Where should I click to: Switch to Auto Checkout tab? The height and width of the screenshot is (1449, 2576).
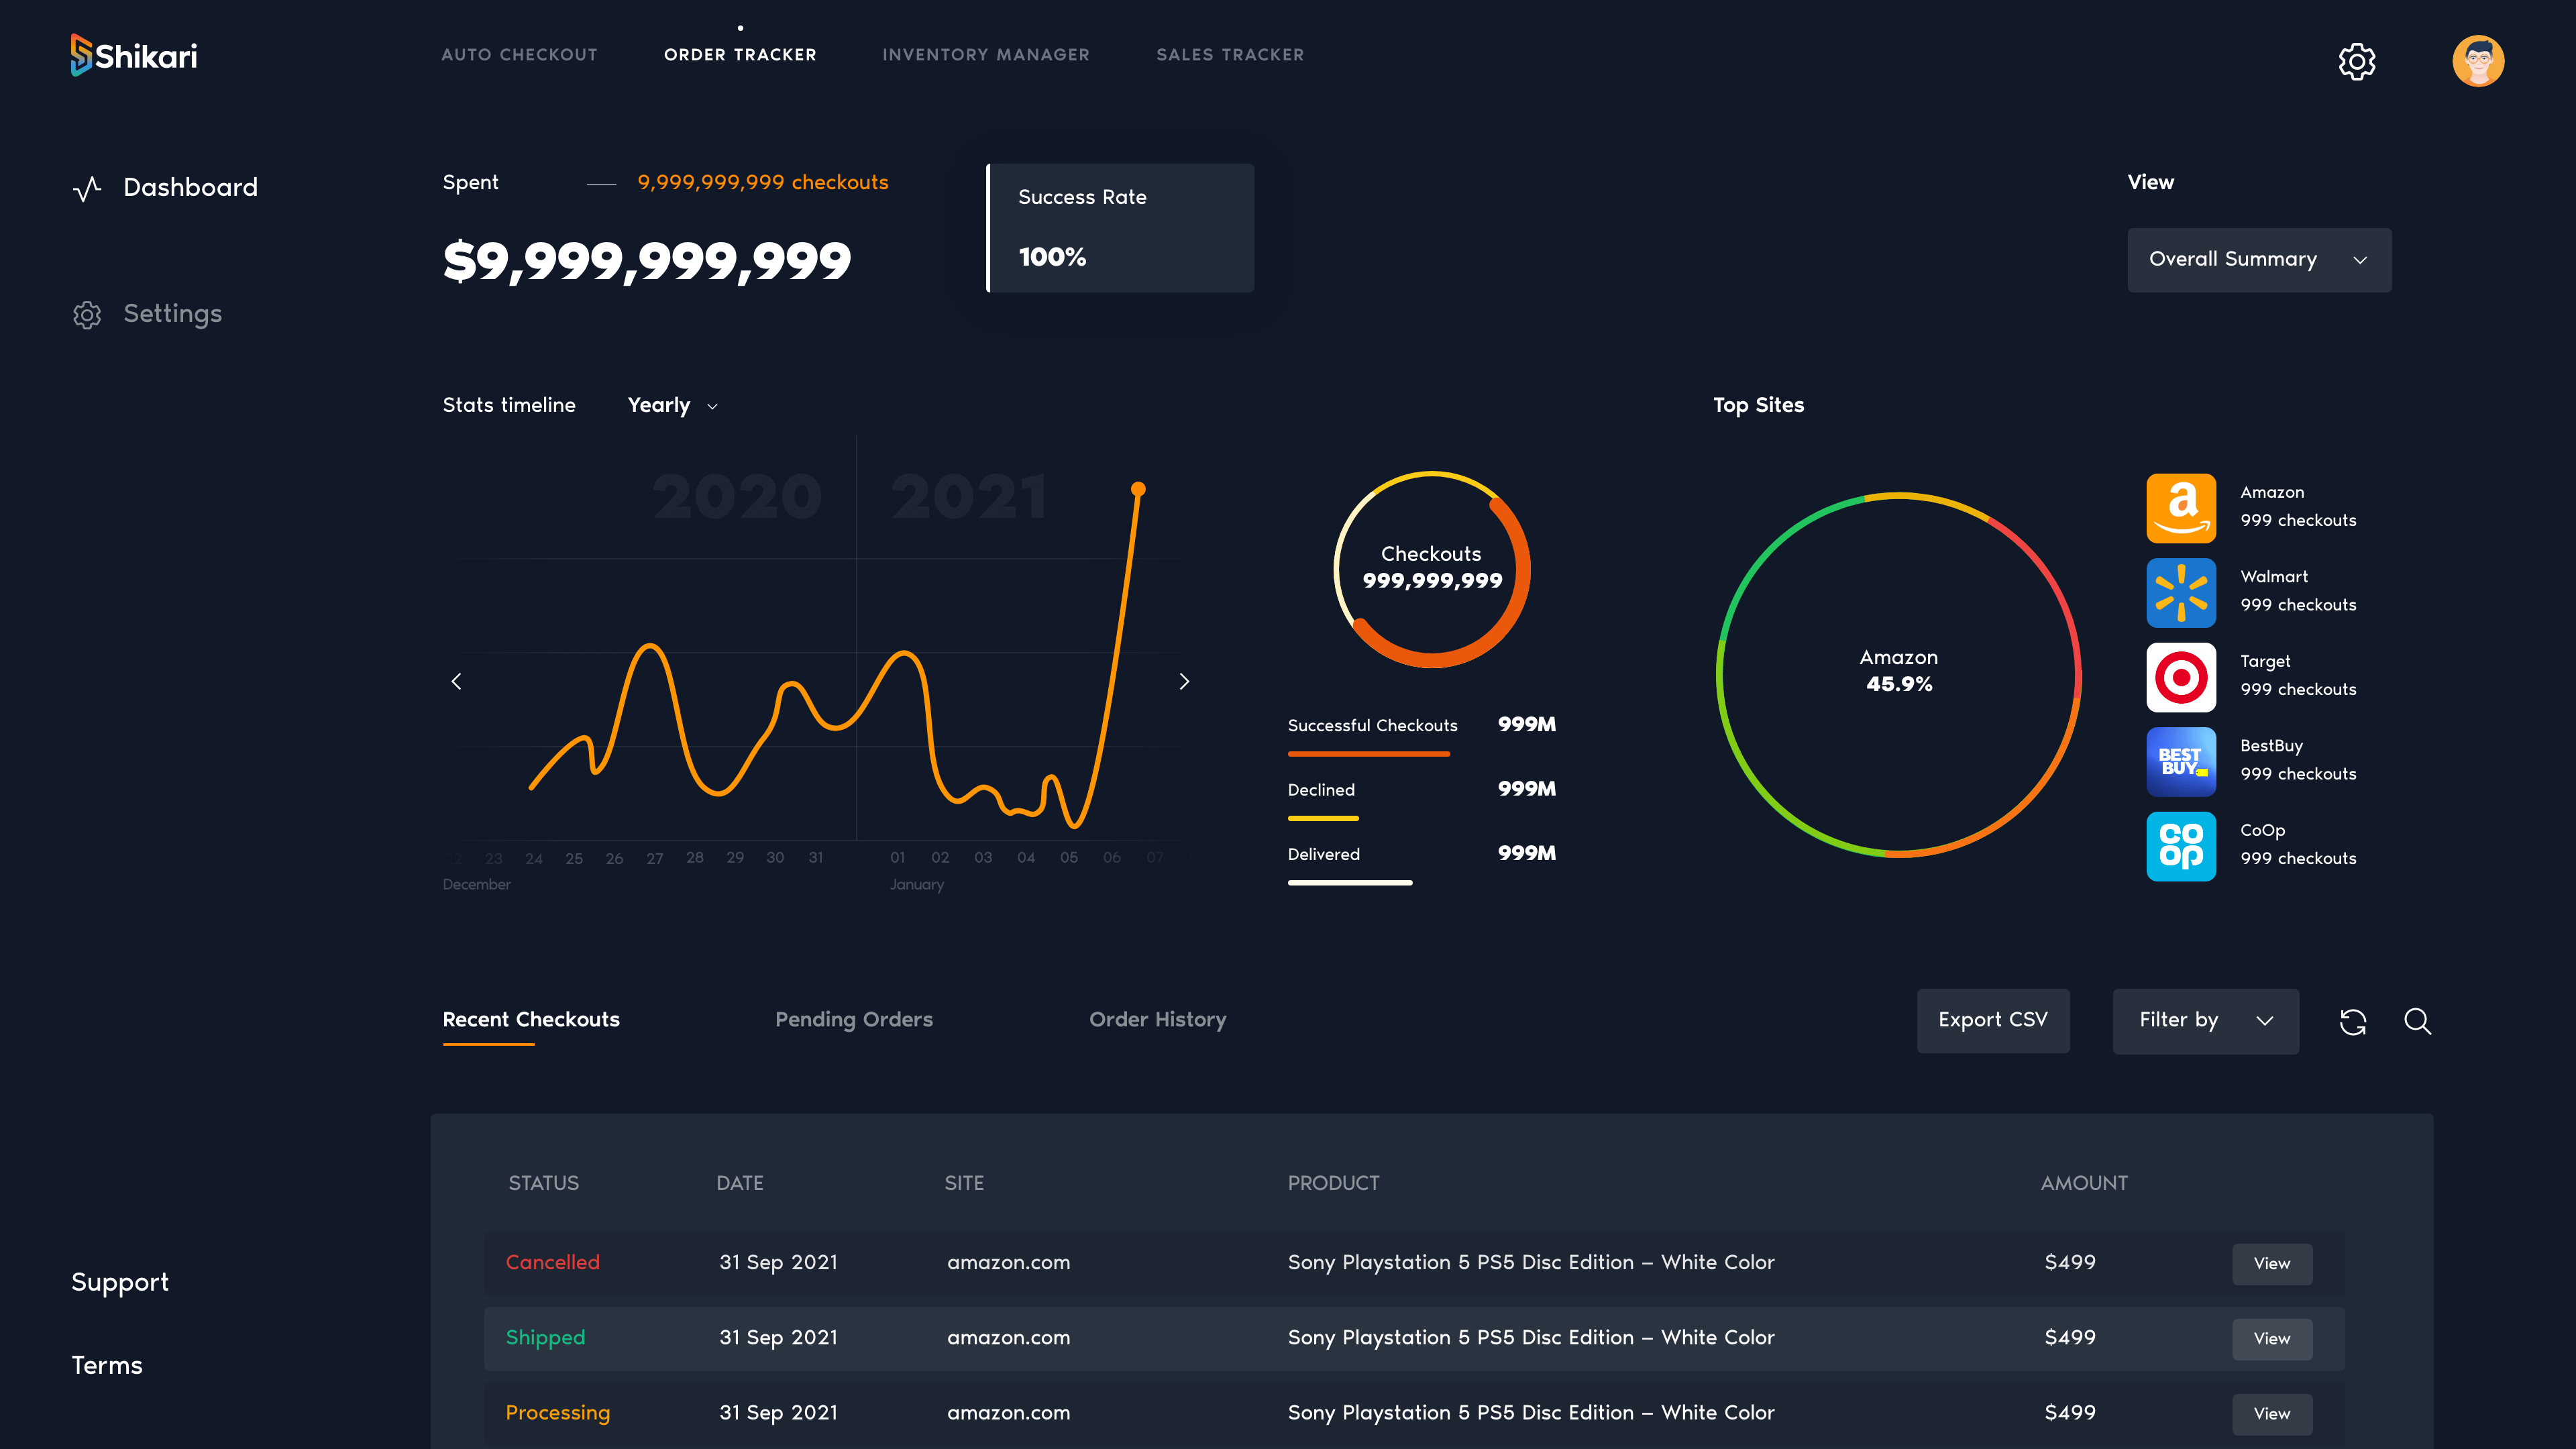coord(519,55)
